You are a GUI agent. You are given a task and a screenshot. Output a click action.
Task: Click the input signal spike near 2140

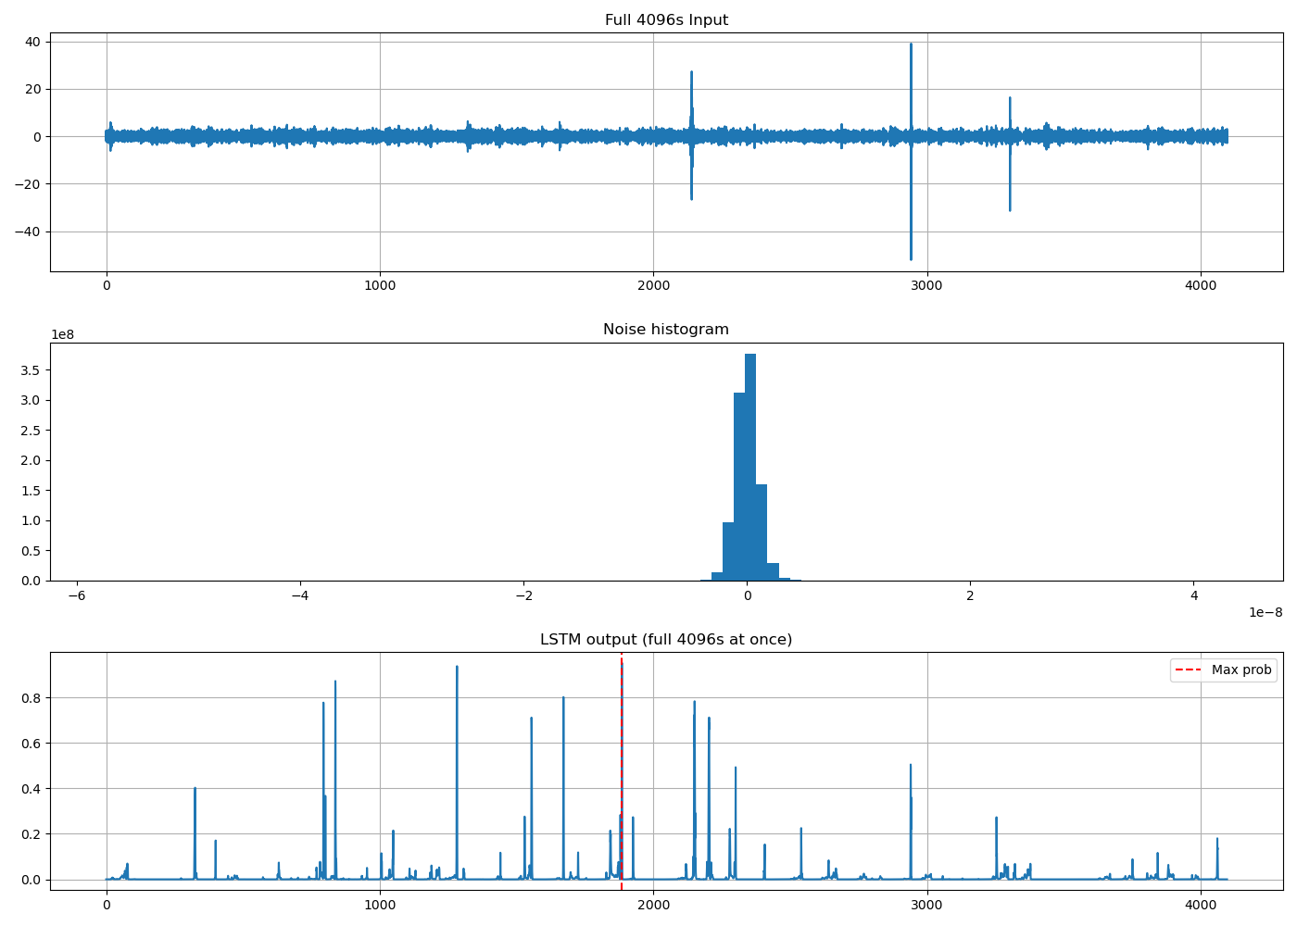(691, 135)
